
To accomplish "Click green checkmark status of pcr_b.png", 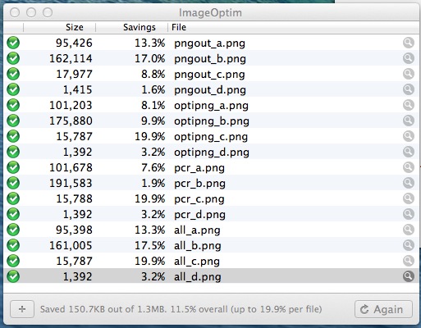I will (13, 183).
